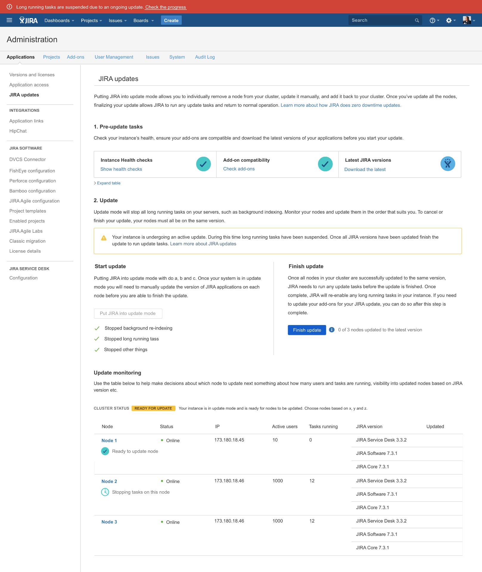Switch to User Management tab
This screenshot has width=482, height=572.
(114, 57)
